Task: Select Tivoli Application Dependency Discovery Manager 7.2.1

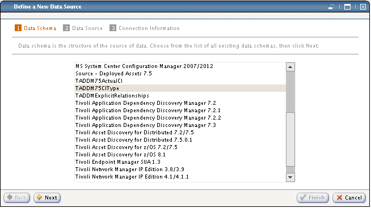Action: [180, 111]
